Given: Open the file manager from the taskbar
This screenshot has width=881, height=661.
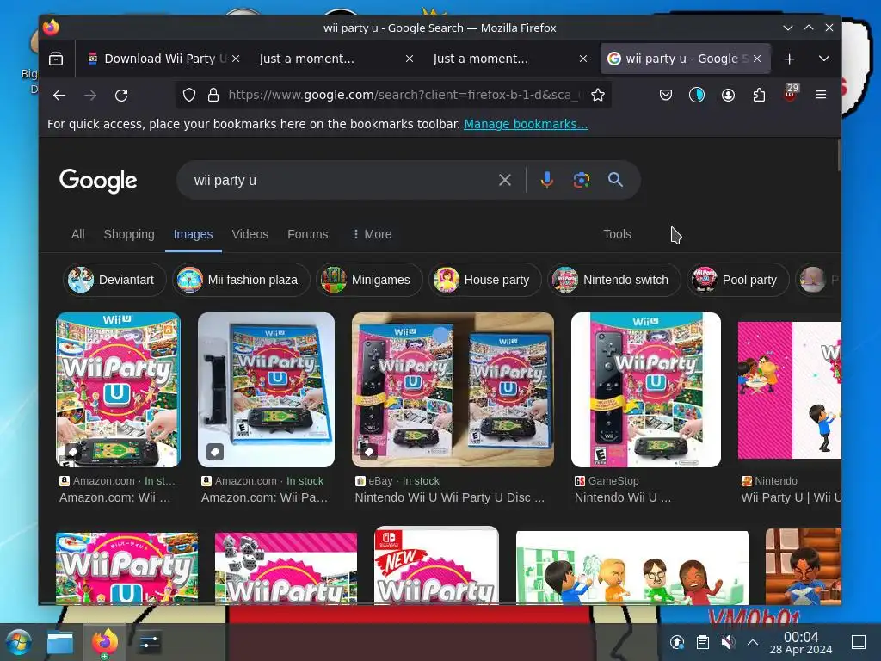Looking at the screenshot, I should pyautogui.click(x=60, y=642).
